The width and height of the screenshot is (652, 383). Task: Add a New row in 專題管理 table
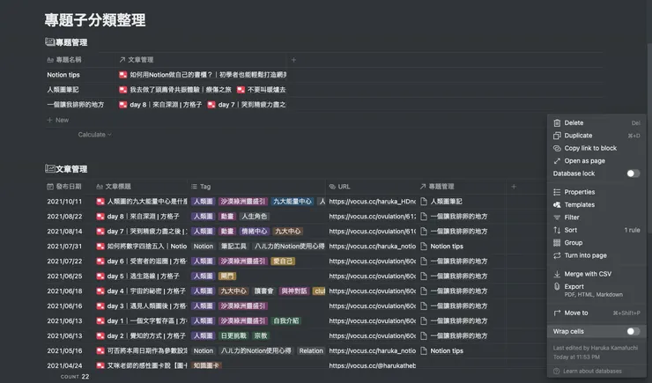[58, 120]
